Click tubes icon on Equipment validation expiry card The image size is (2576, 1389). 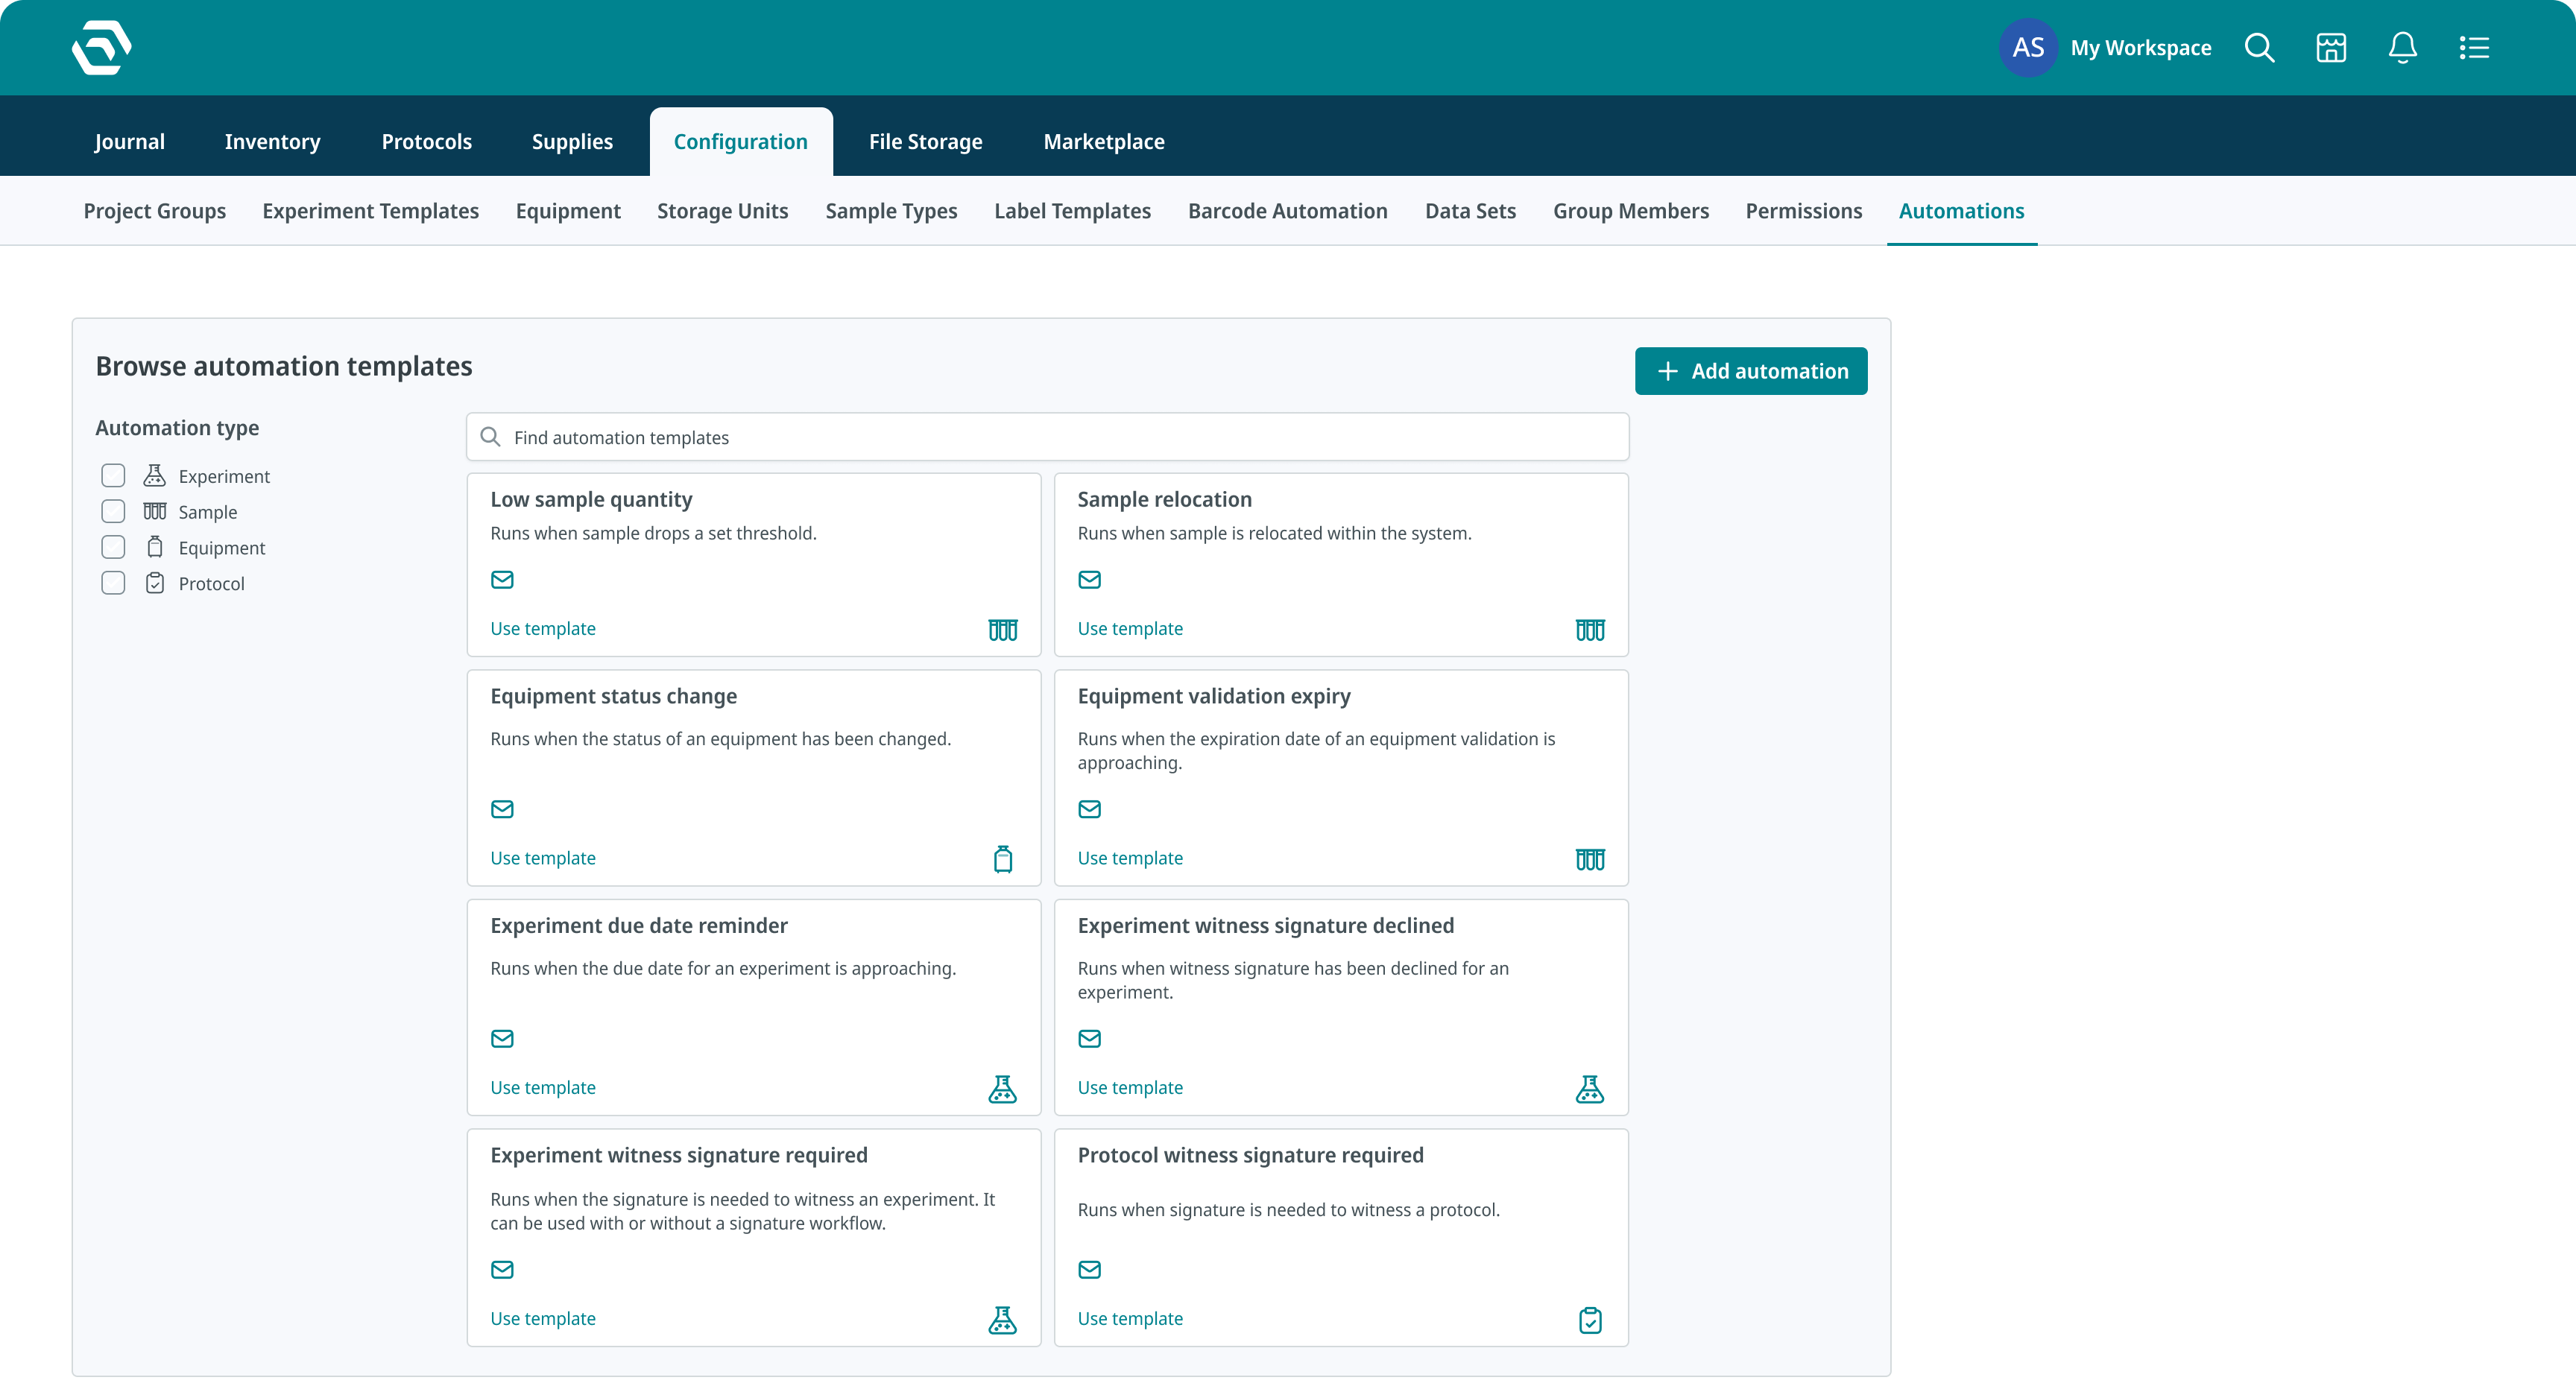click(x=1590, y=859)
